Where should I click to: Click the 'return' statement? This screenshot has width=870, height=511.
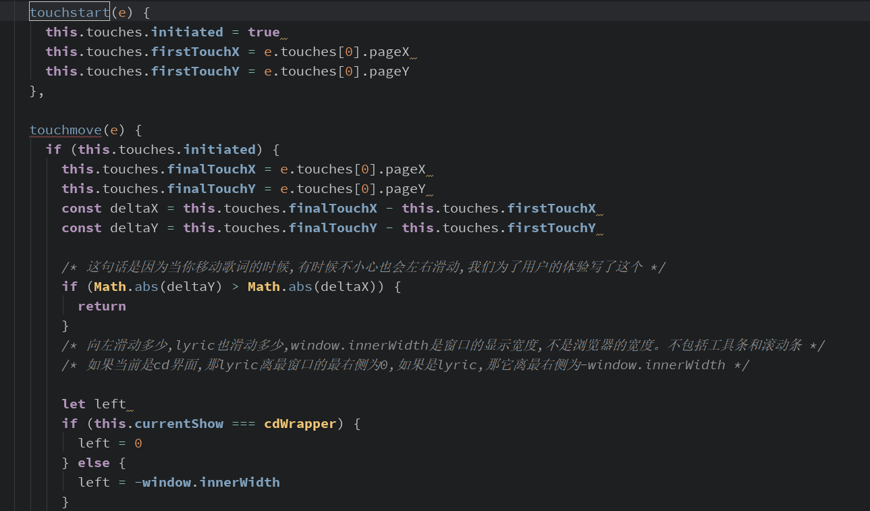[x=102, y=306]
